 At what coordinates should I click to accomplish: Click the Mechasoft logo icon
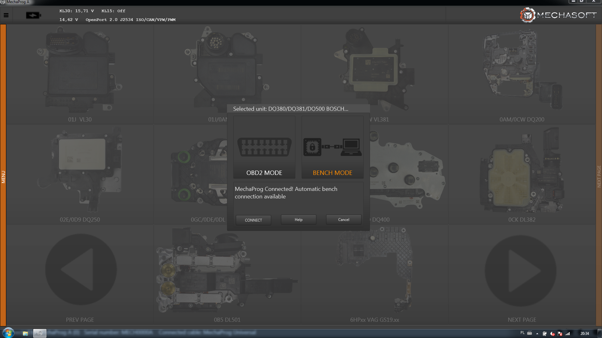click(528, 15)
